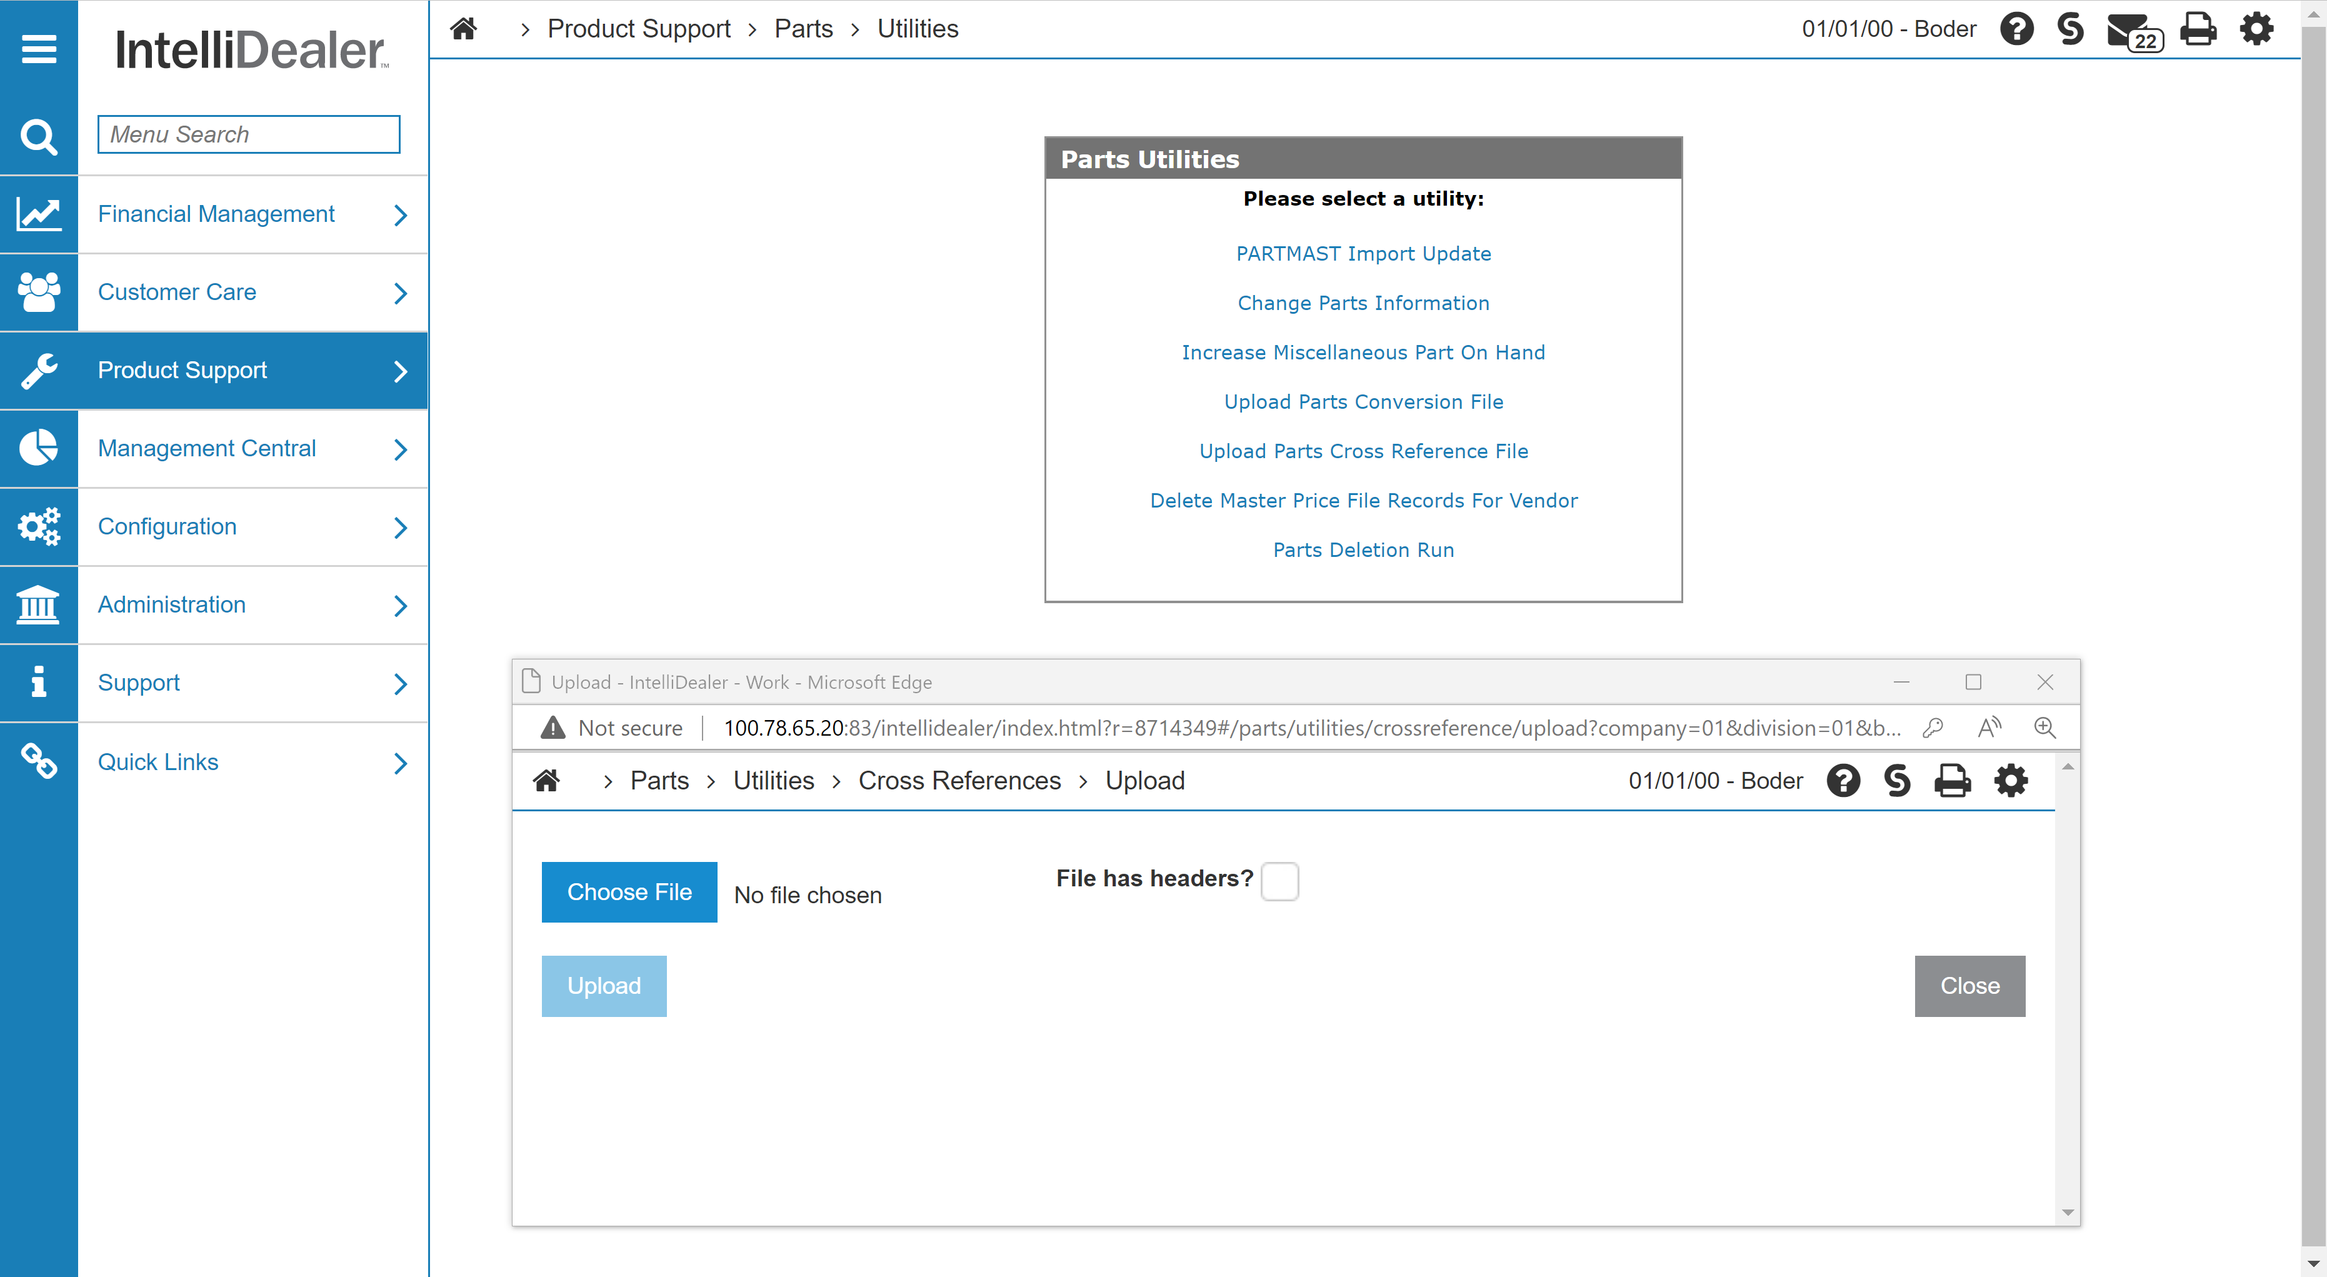Image resolution: width=2327 pixels, height=1277 pixels.
Task: Open Management Central menu
Action: point(207,448)
